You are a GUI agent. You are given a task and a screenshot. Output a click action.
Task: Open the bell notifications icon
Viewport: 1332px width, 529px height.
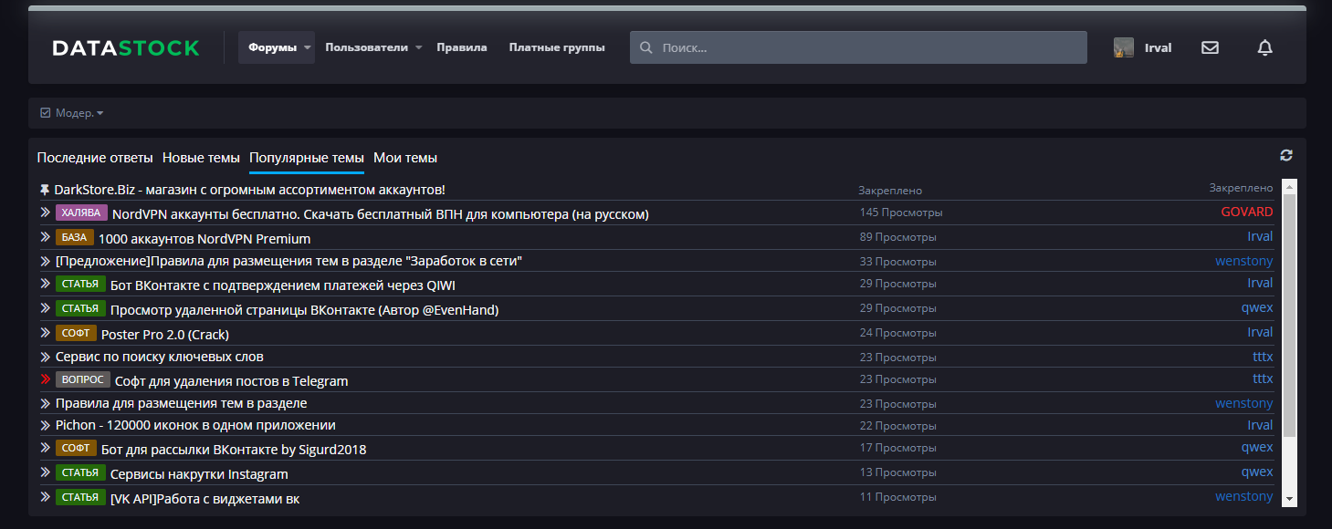[x=1264, y=47]
